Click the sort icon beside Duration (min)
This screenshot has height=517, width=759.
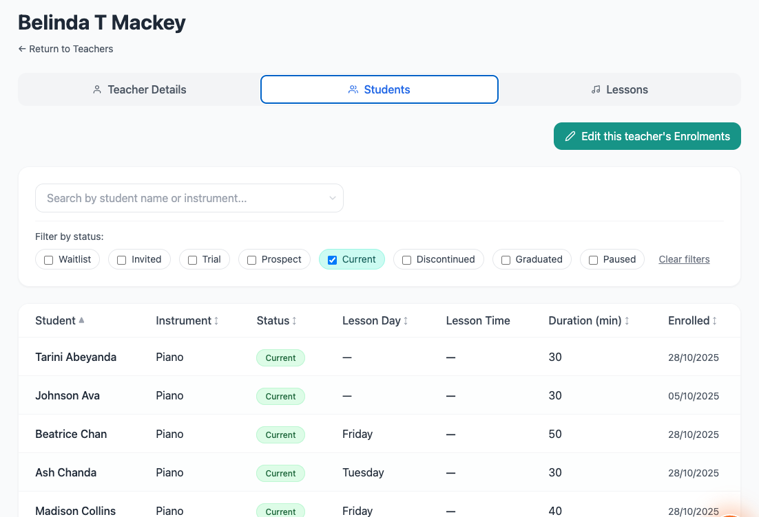click(627, 321)
